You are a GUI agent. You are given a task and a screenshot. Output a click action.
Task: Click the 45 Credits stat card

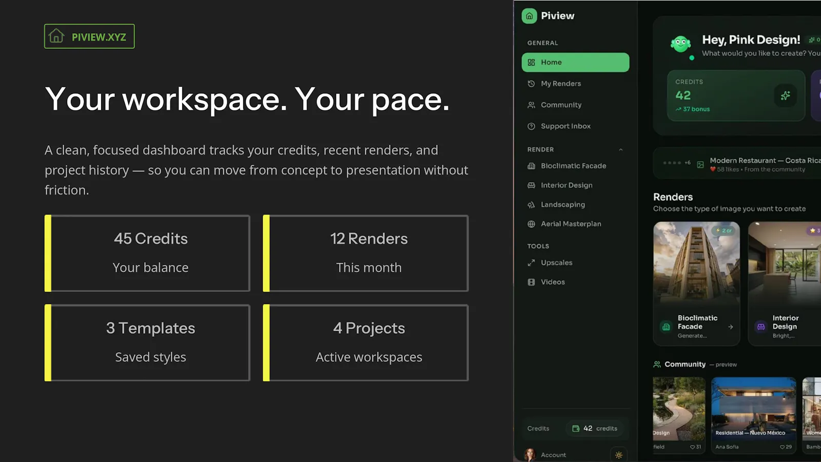[147, 254]
